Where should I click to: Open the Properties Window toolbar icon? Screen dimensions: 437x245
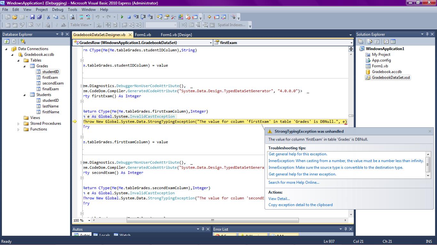pos(166,17)
